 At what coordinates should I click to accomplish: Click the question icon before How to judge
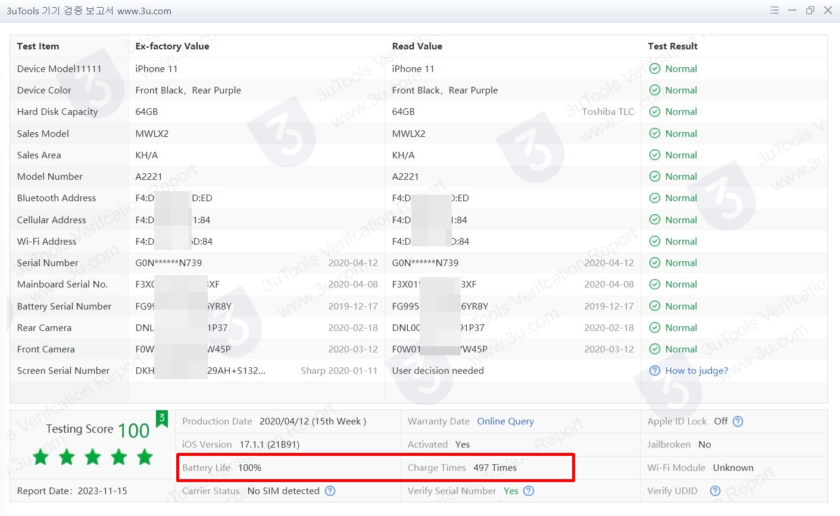(x=655, y=371)
